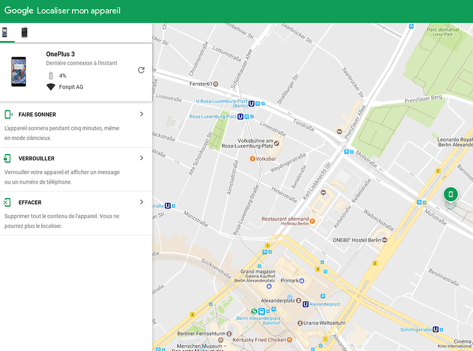Click the Kentucky Fried Chicken marker
Screen dimensions: 473x351
(289, 340)
